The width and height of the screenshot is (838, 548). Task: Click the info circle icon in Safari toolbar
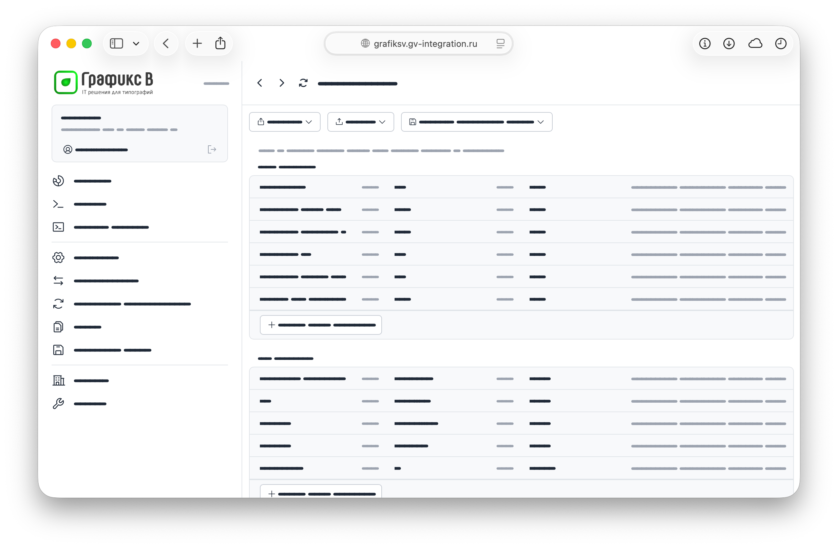(705, 44)
